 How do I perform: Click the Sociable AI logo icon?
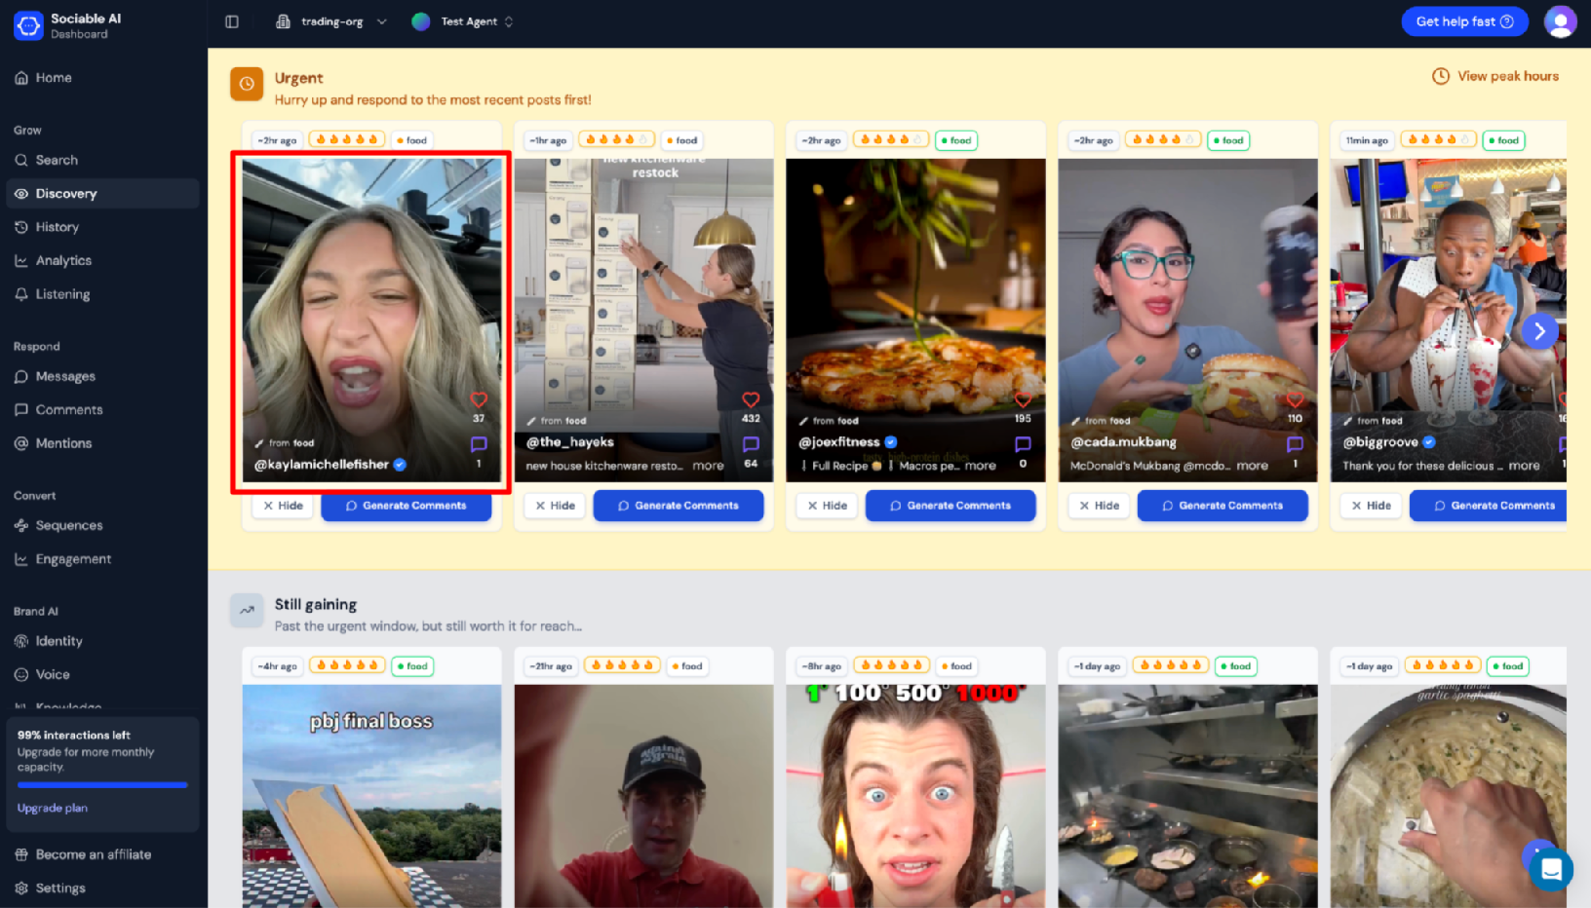[28, 25]
